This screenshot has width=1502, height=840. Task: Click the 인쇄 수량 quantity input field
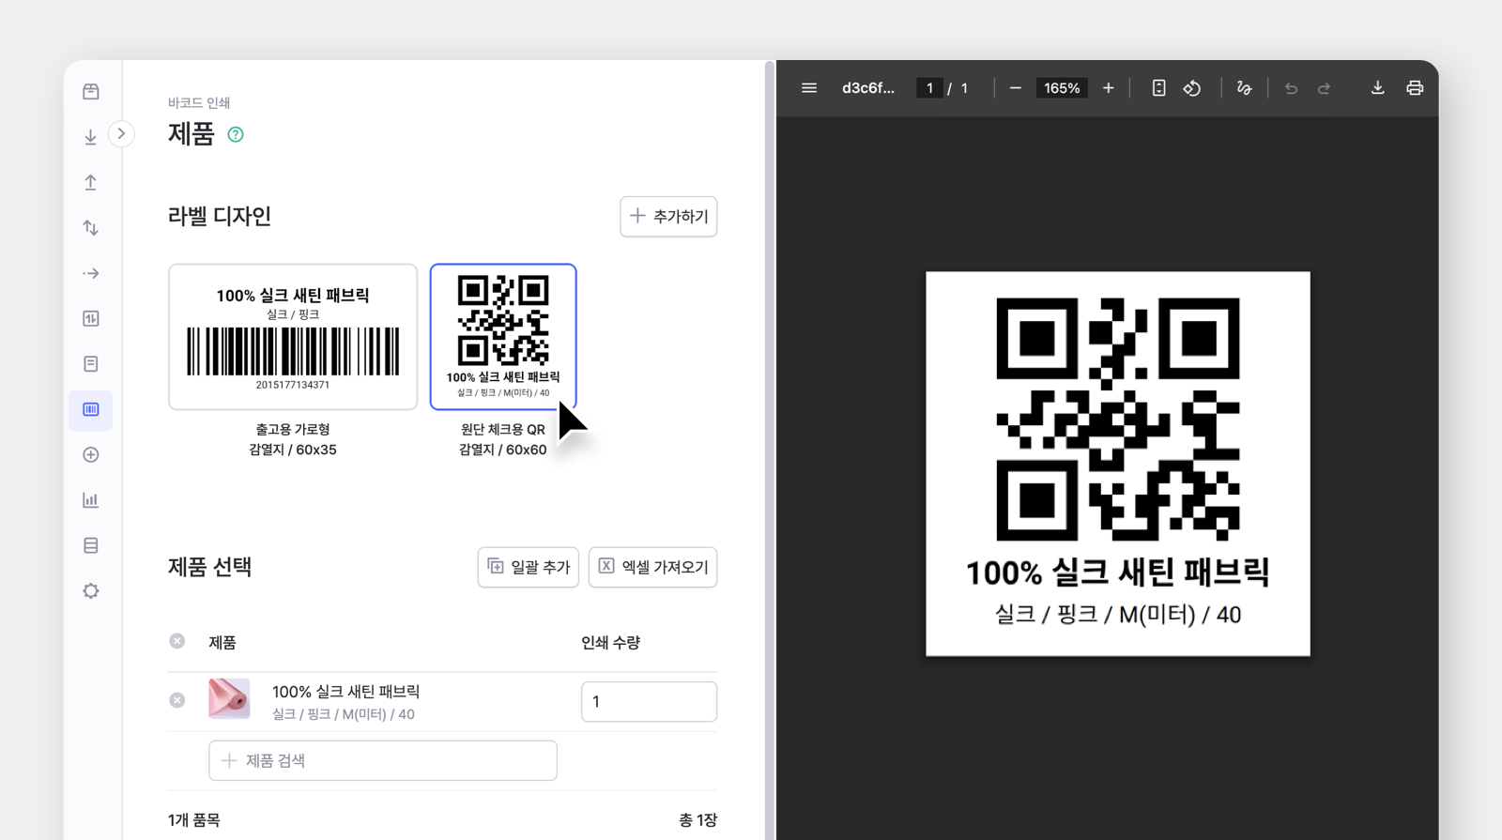[649, 701]
